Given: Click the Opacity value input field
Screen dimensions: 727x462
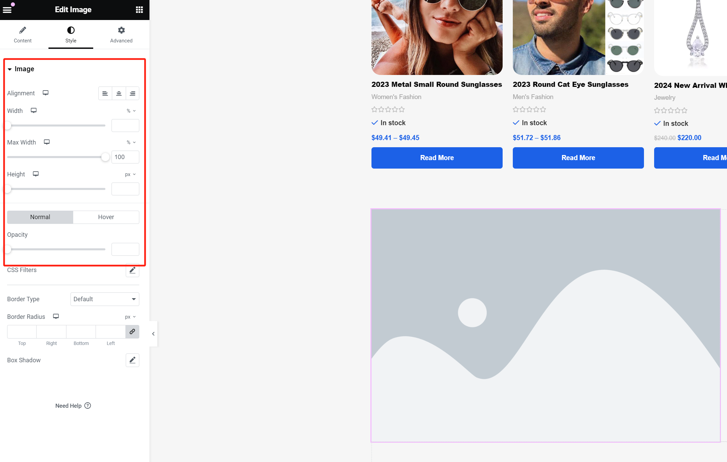Looking at the screenshot, I should point(125,249).
